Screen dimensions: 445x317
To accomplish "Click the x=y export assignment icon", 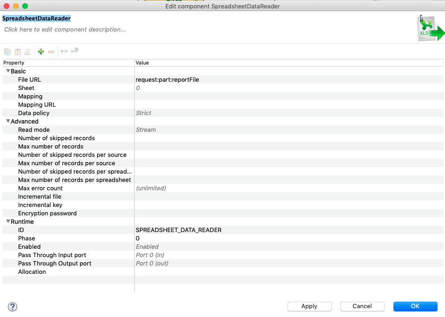I will [73, 51].
